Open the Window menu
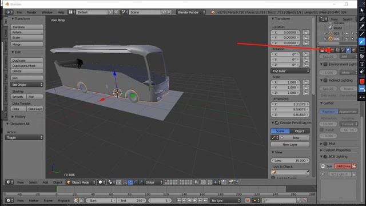The image size is (366, 206). pos(47,12)
